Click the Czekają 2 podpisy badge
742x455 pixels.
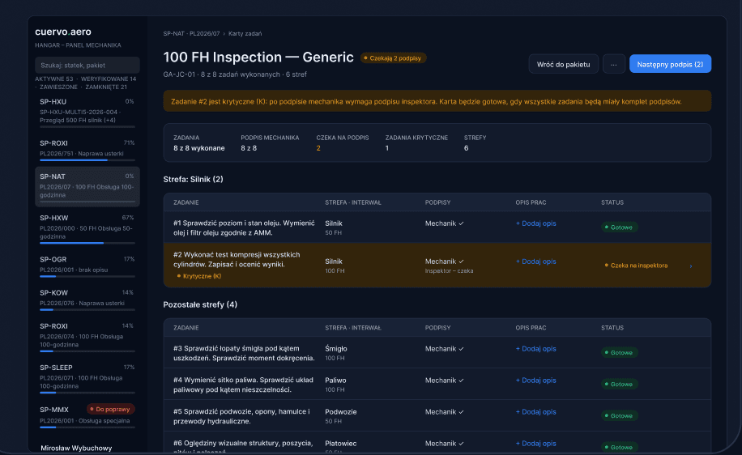[x=393, y=58]
